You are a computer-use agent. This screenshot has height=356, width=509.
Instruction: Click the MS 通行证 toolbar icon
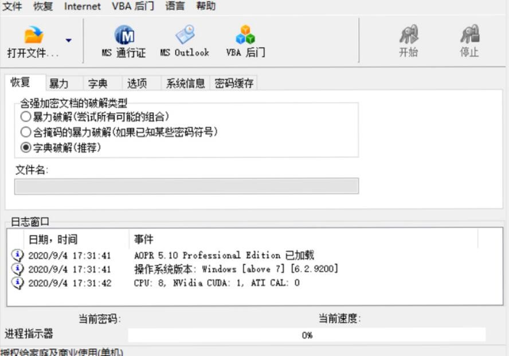(124, 36)
